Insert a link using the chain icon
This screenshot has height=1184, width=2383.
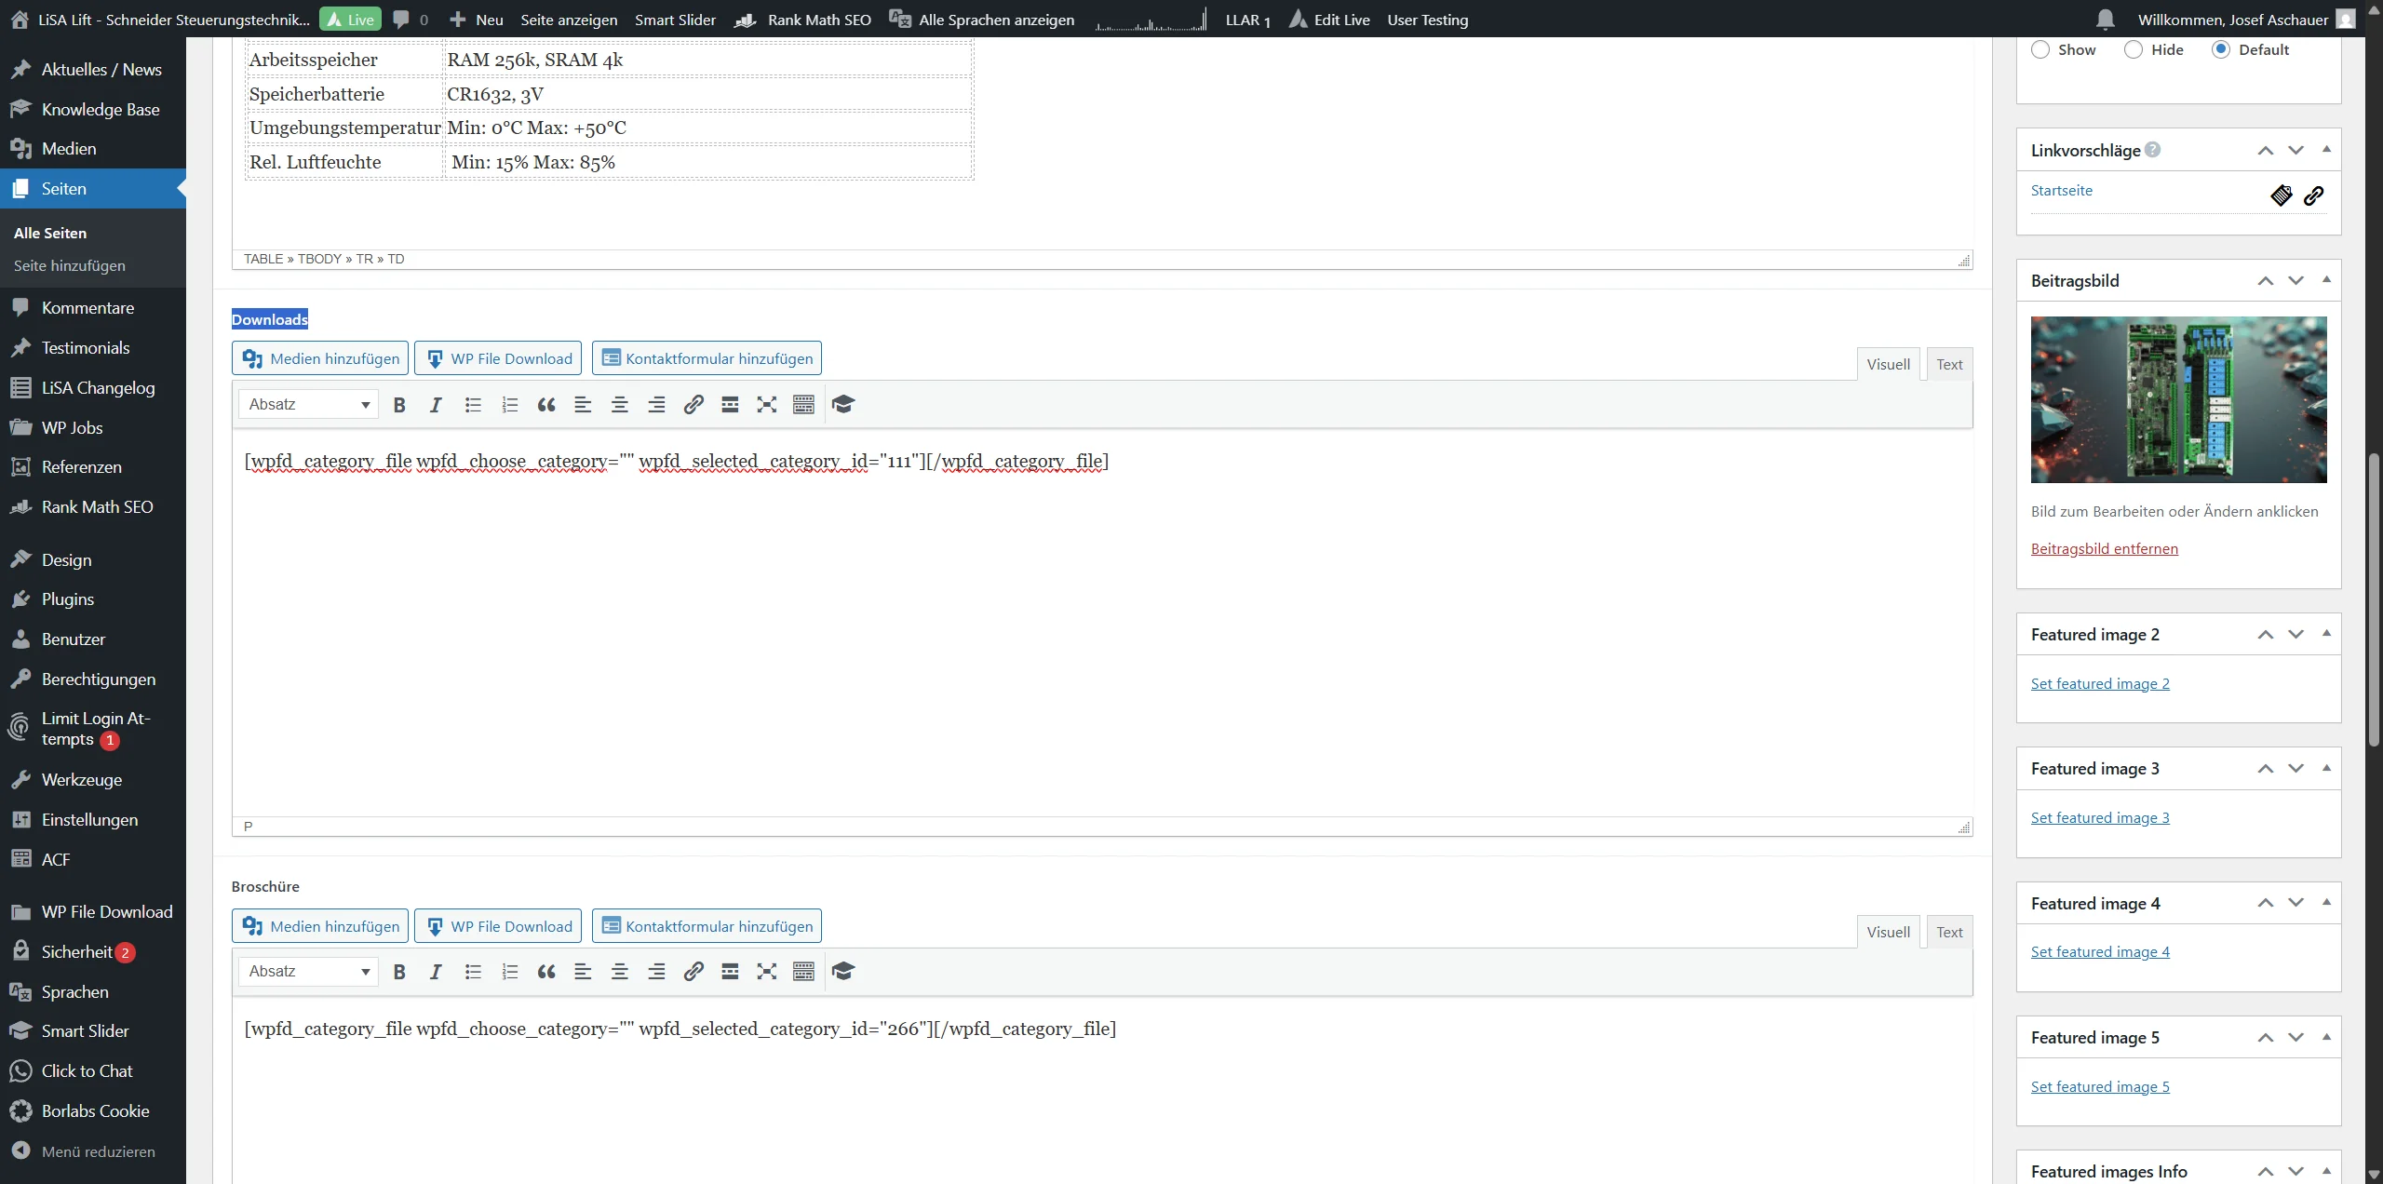[693, 405]
